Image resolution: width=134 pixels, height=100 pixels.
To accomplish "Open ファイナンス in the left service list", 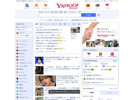I will 22,82.
